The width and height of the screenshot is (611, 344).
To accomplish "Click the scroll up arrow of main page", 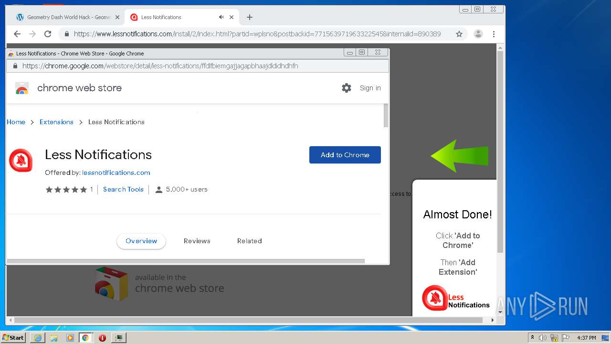I will (500, 48).
